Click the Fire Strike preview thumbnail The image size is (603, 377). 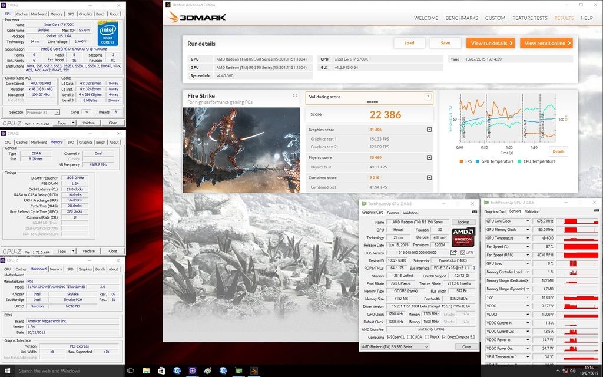[x=241, y=150]
